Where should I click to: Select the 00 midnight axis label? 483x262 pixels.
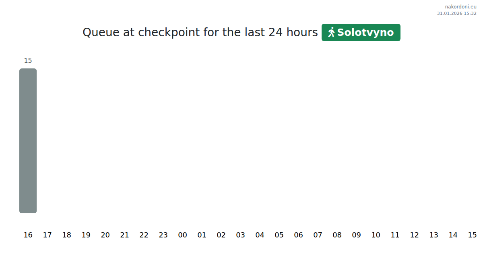pos(182,235)
